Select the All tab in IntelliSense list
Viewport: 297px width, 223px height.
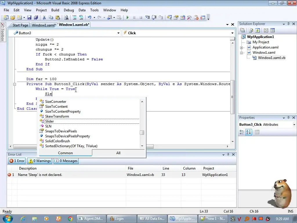tap(118, 153)
